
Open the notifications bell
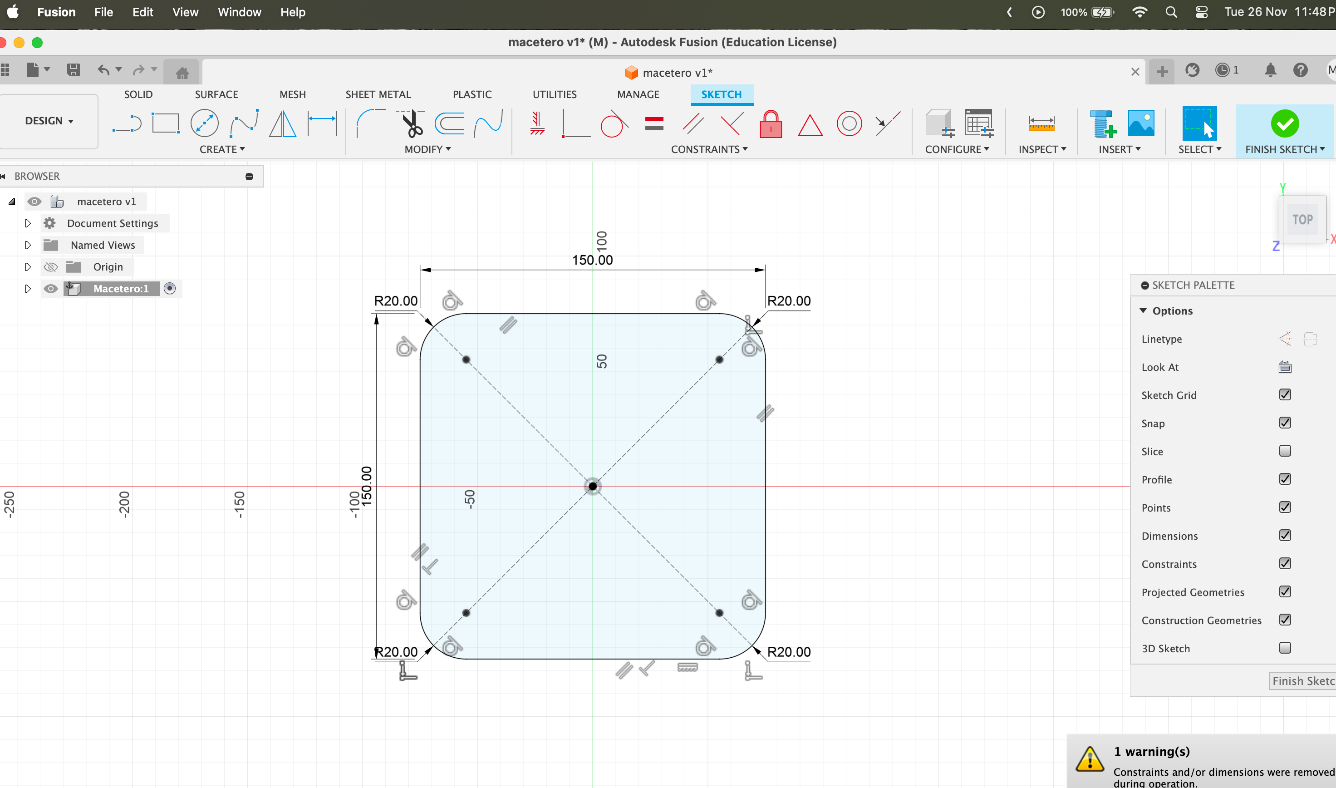pyautogui.click(x=1270, y=70)
